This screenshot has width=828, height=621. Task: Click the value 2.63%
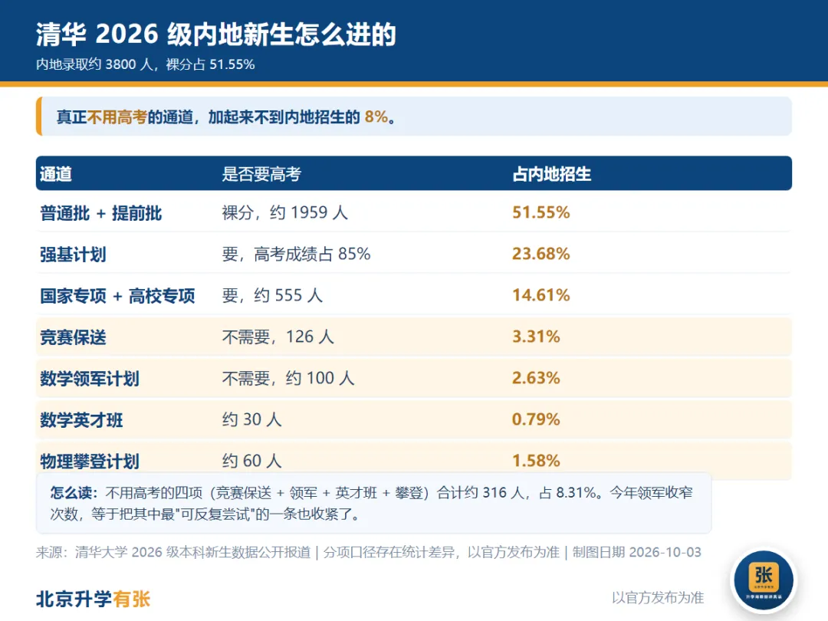(x=536, y=378)
